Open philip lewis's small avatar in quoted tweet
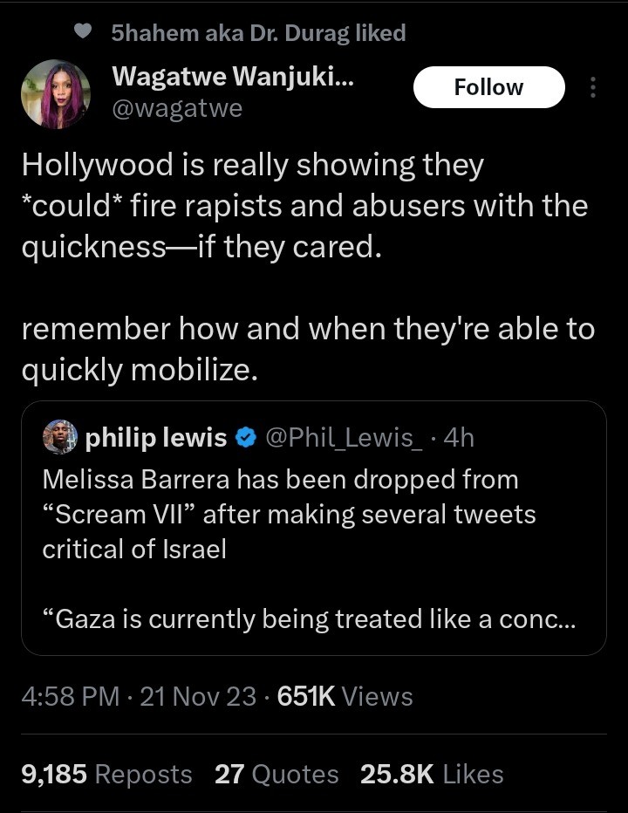Screen dimensions: 628x813 [60, 438]
